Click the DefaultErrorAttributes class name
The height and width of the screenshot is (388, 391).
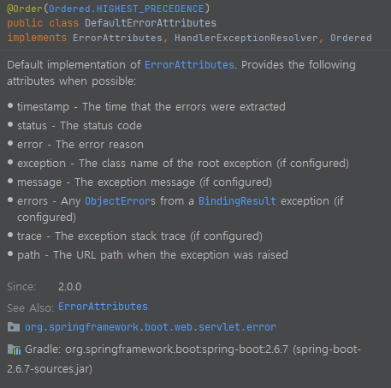click(x=151, y=23)
